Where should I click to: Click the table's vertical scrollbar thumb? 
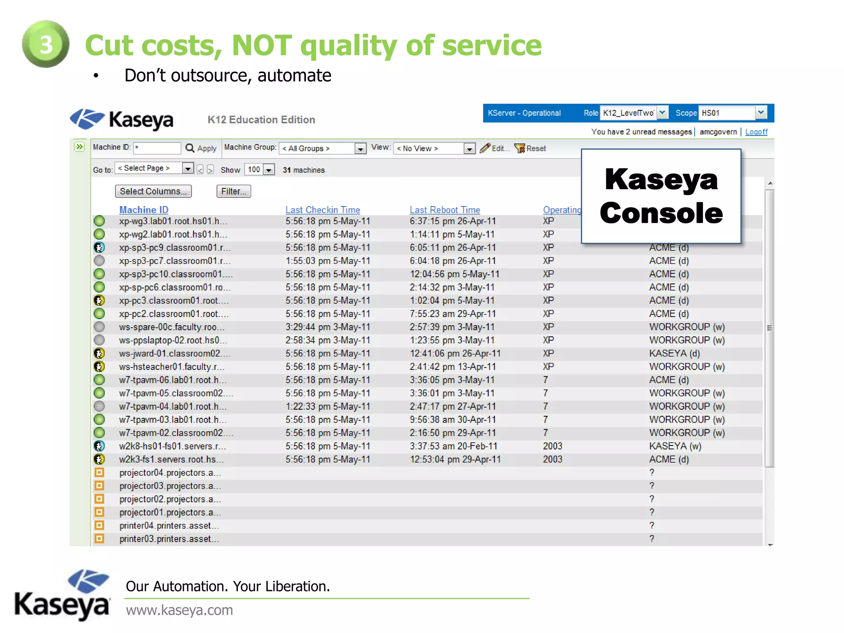point(769,328)
